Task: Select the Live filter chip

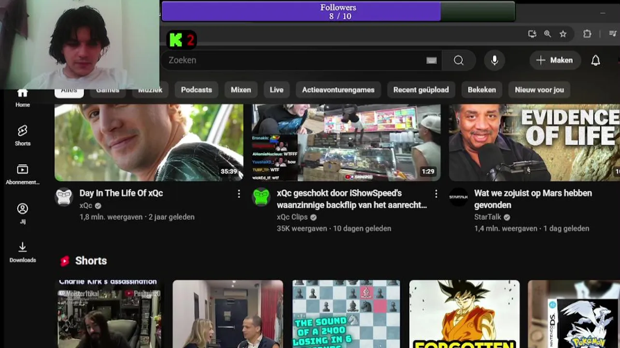Action: click(x=277, y=90)
